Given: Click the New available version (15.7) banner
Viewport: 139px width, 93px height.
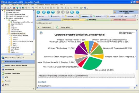Looking at the screenshot, I should tap(126, 12).
